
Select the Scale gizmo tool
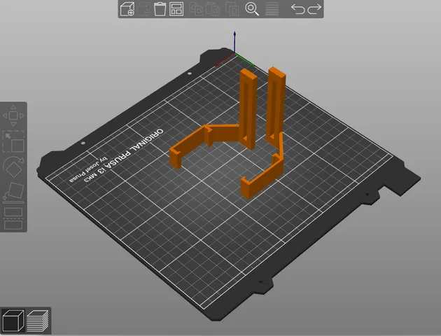[13, 141]
